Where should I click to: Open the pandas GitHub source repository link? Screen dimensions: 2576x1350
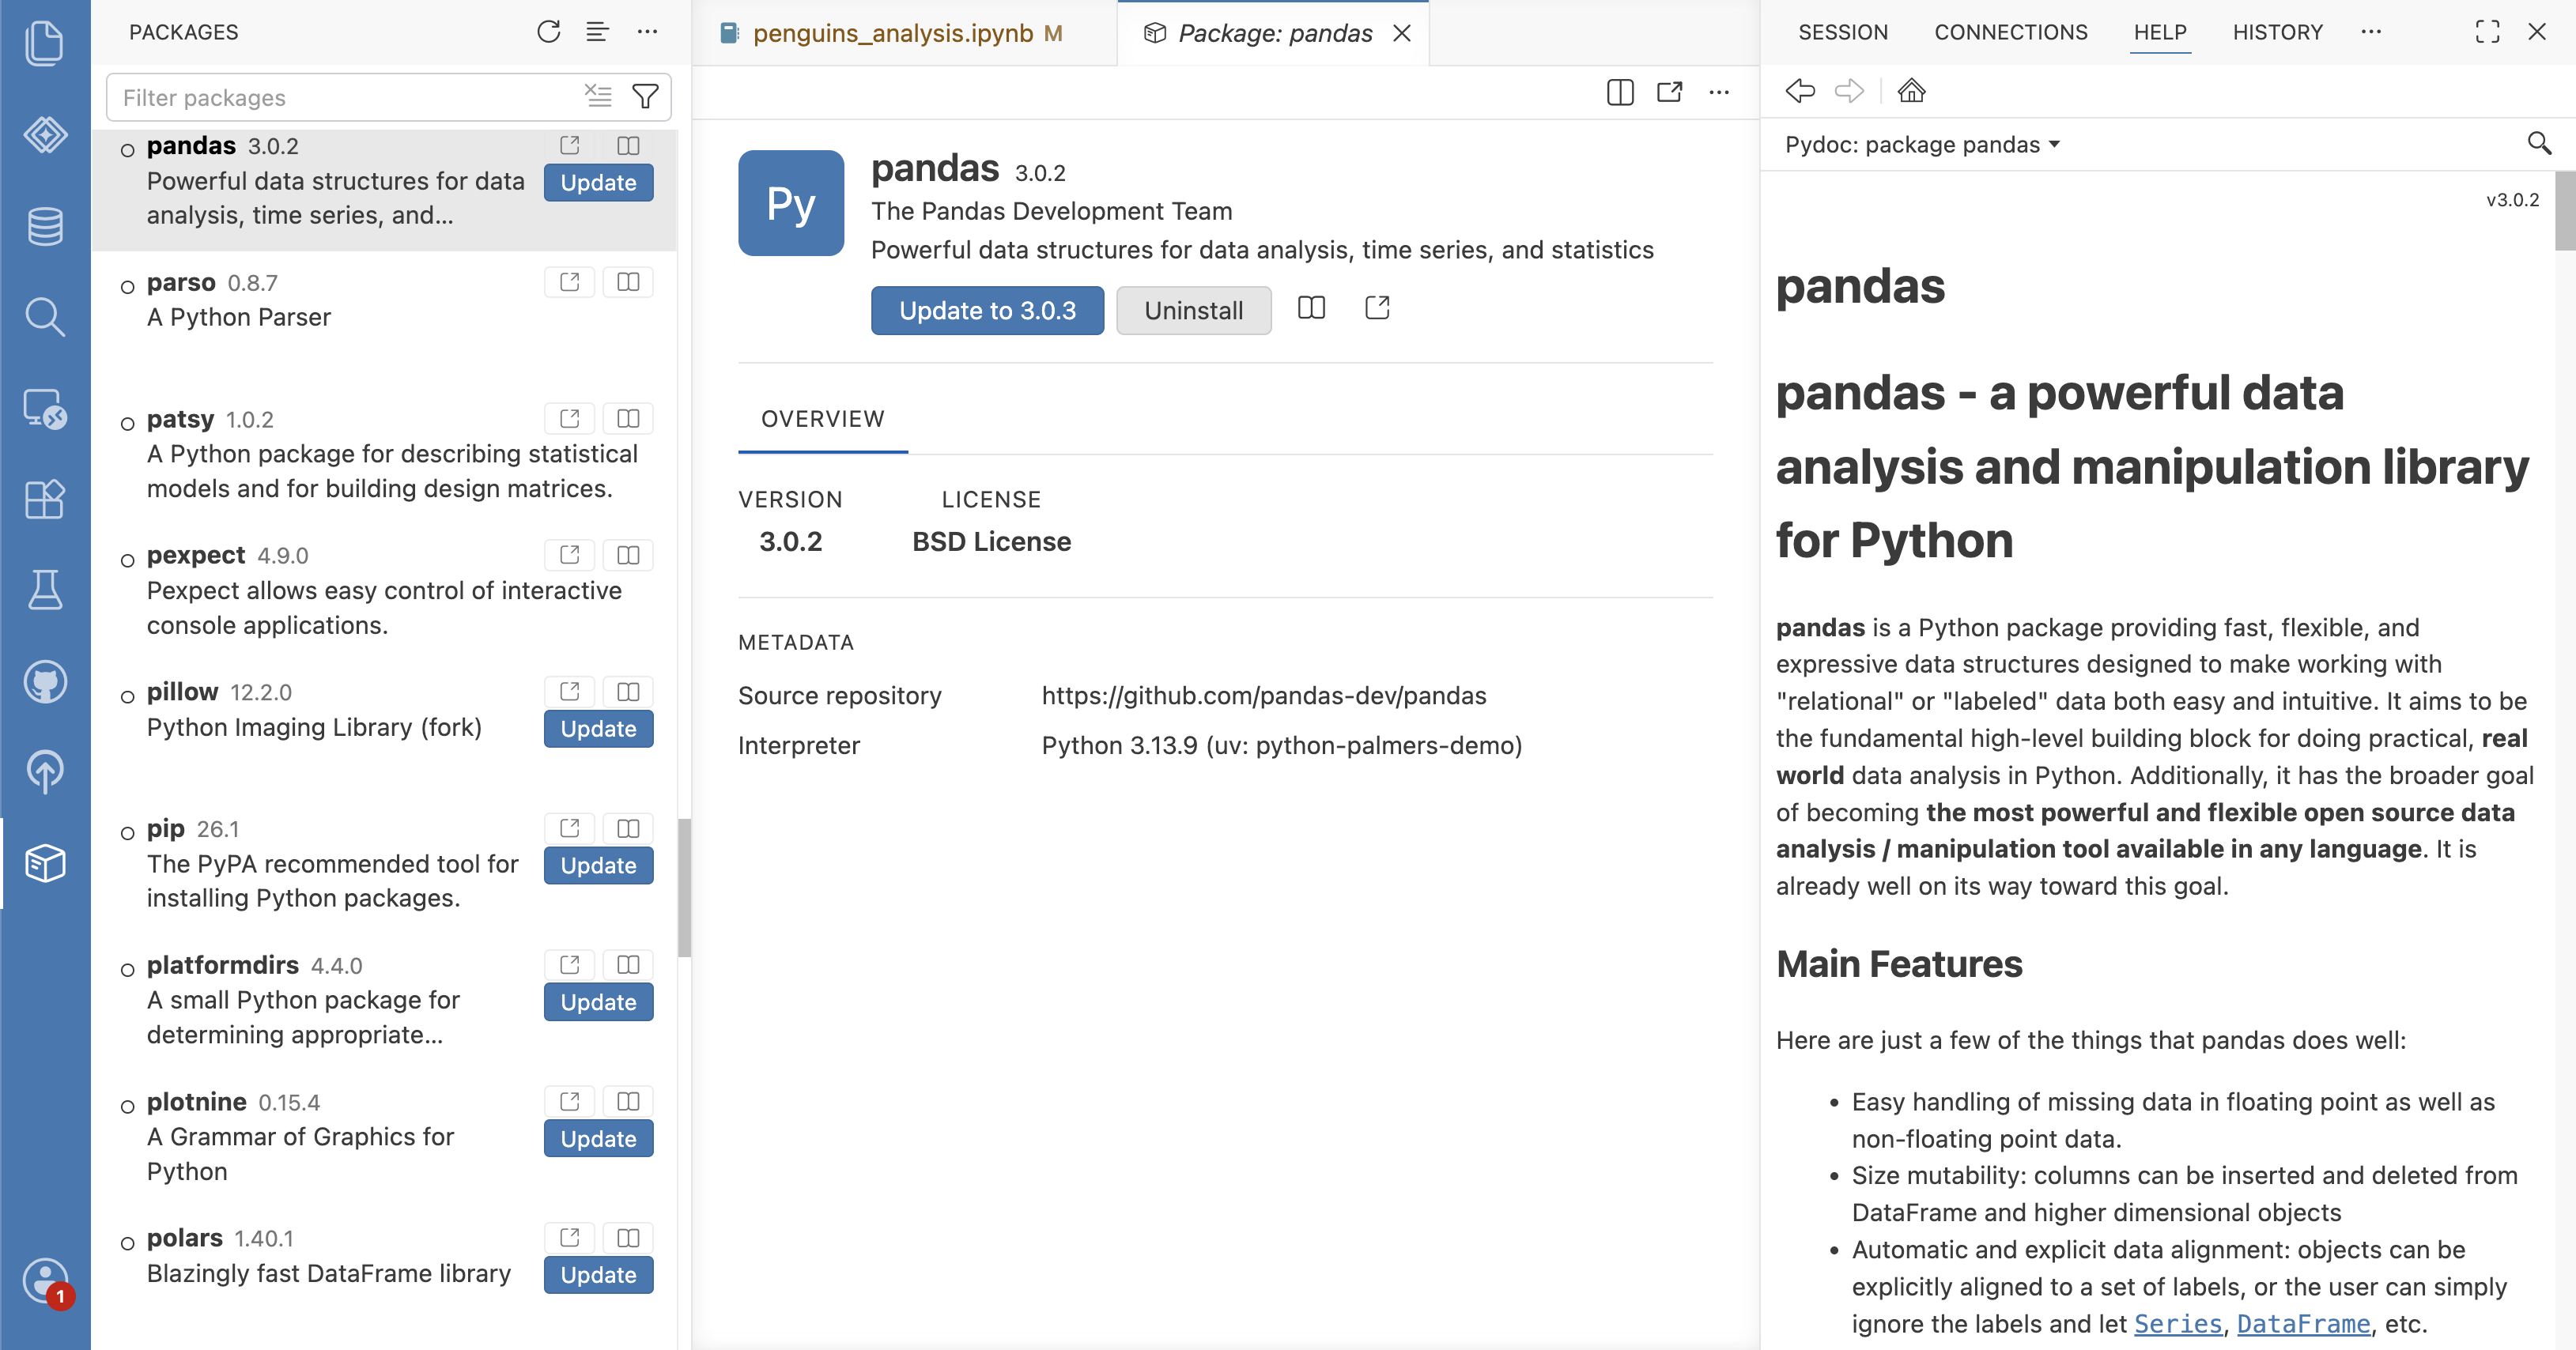pos(1264,695)
